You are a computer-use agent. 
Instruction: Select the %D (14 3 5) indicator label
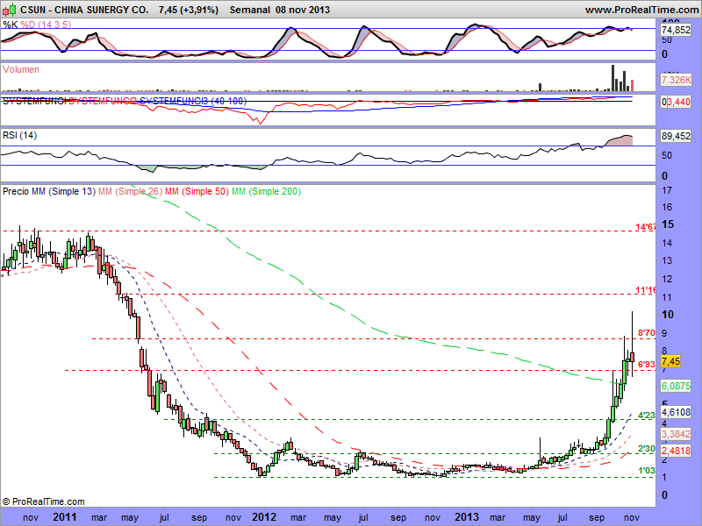[47, 25]
